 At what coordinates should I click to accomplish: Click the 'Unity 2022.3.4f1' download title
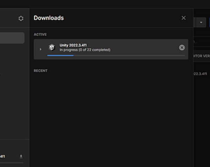point(73,45)
